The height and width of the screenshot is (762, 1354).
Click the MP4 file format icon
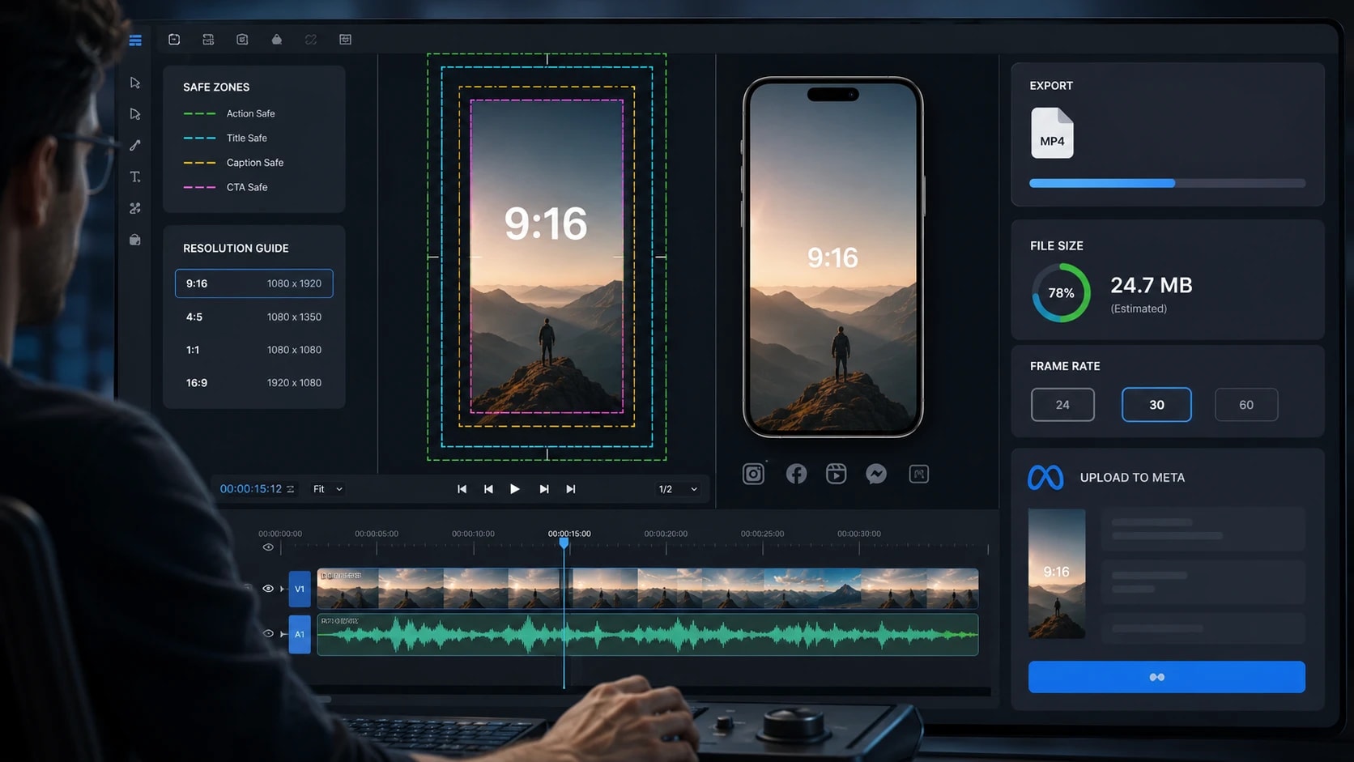pos(1052,133)
